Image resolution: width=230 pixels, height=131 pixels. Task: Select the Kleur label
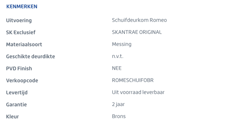click(12, 117)
